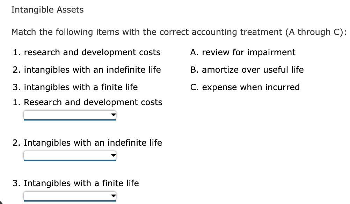350x204 pixels.
Task: Open the Research and development costs dropdown
Action: click(x=69, y=115)
